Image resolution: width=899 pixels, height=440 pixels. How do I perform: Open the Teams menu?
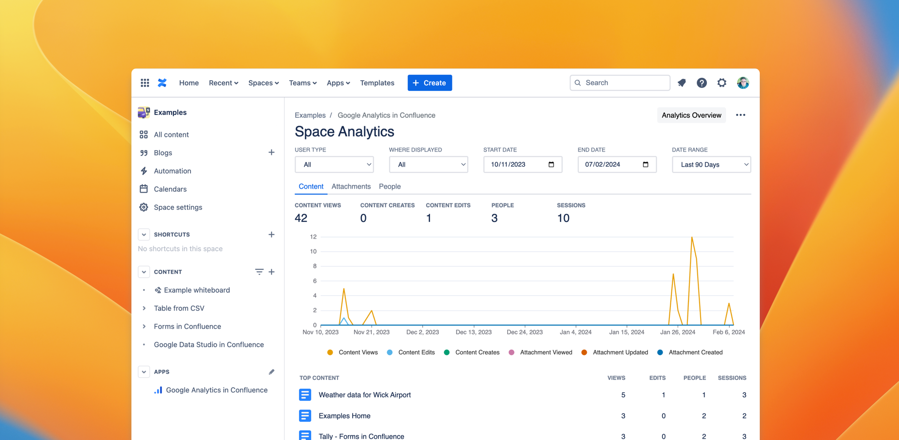pyautogui.click(x=302, y=83)
